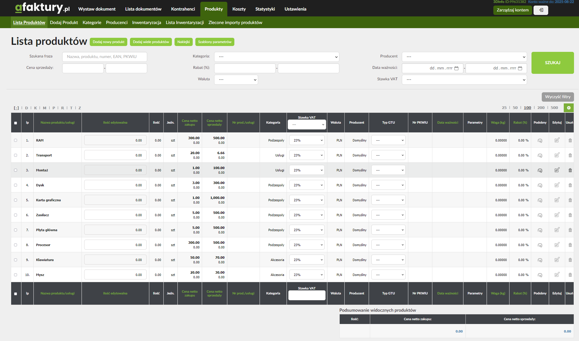Click the Wyczyść filtry button
The width and height of the screenshot is (579, 341).
[557, 97]
